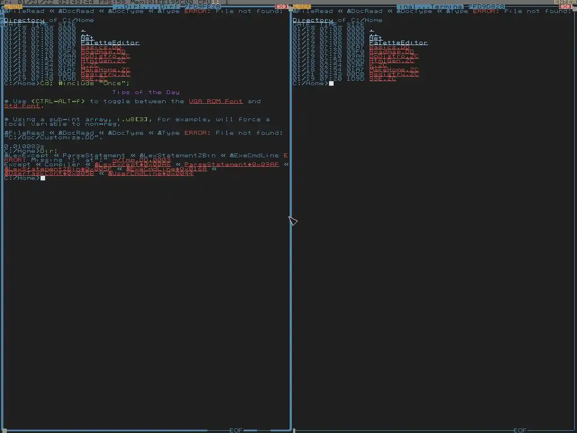
Task: Open MENU in the left Dir window
Action: pos(14,7)
